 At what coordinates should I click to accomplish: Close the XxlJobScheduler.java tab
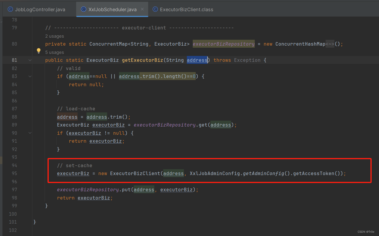click(142, 9)
